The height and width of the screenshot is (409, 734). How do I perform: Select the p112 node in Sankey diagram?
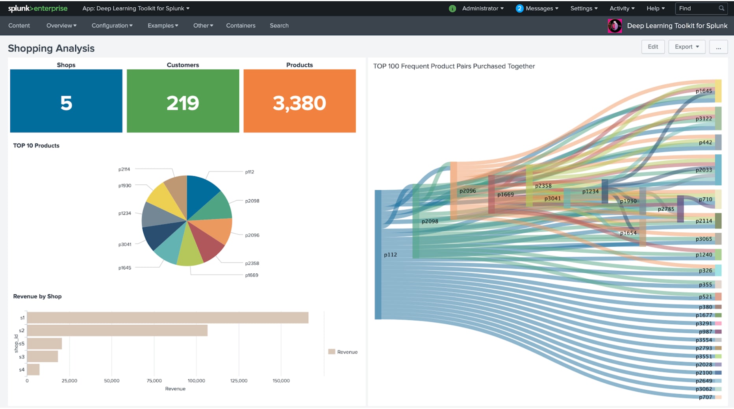(378, 255)
